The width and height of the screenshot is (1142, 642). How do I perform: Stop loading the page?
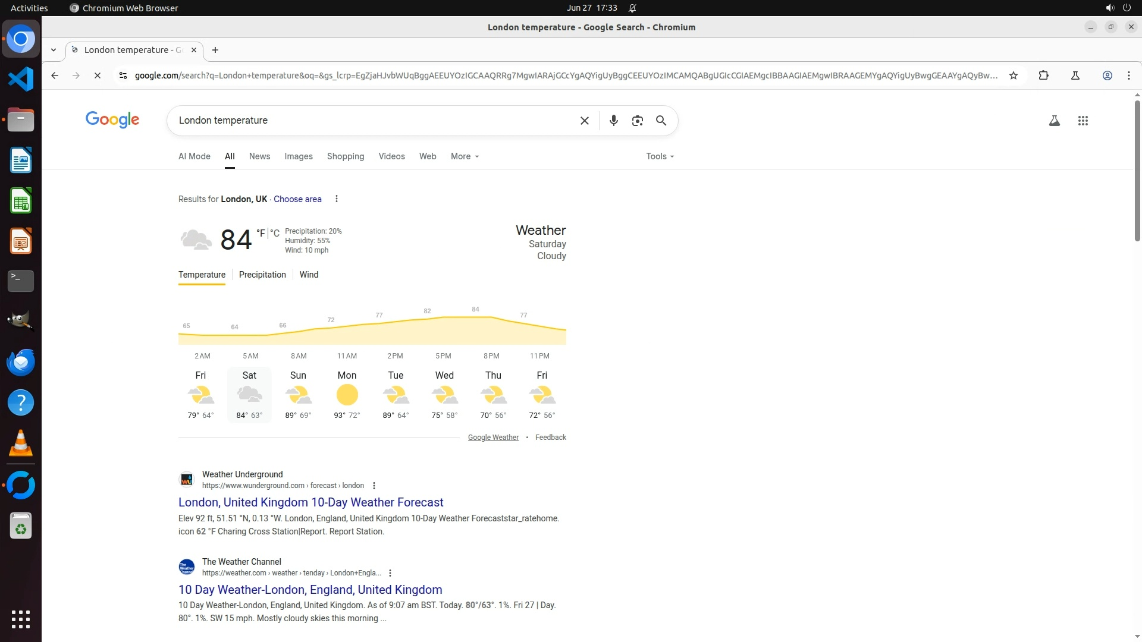(x=98, y=75)
